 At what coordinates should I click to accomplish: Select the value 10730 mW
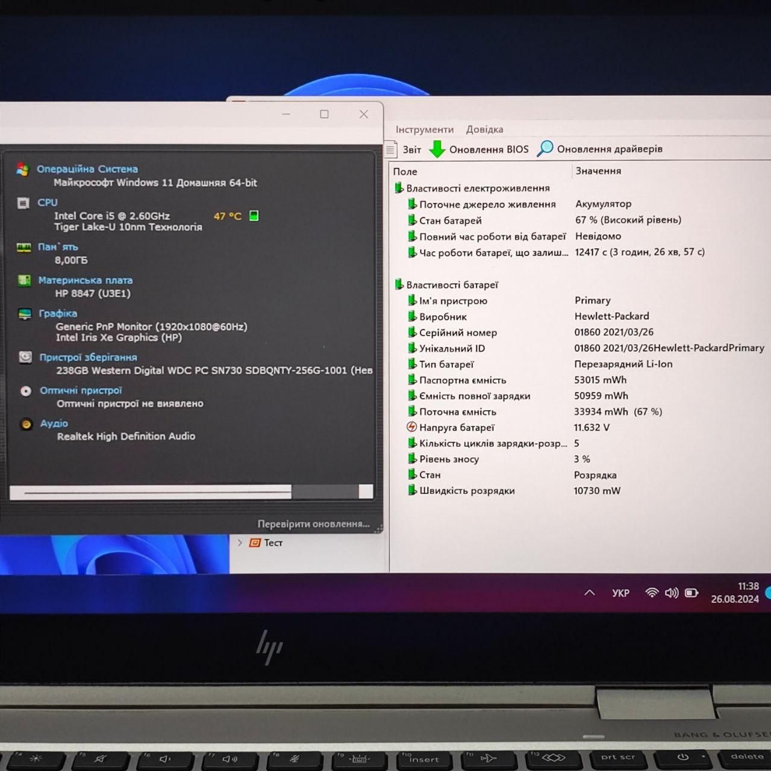(x=597, y=491)
